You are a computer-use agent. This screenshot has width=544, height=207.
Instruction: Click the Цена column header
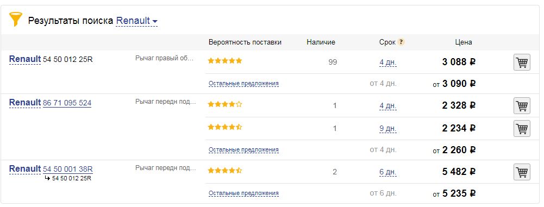click(464, 42)
